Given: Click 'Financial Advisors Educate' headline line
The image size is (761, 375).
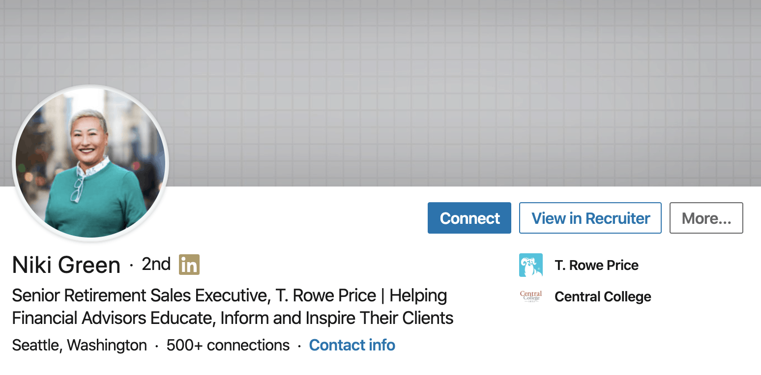Looking at the screenshot, I should [112, 318].
